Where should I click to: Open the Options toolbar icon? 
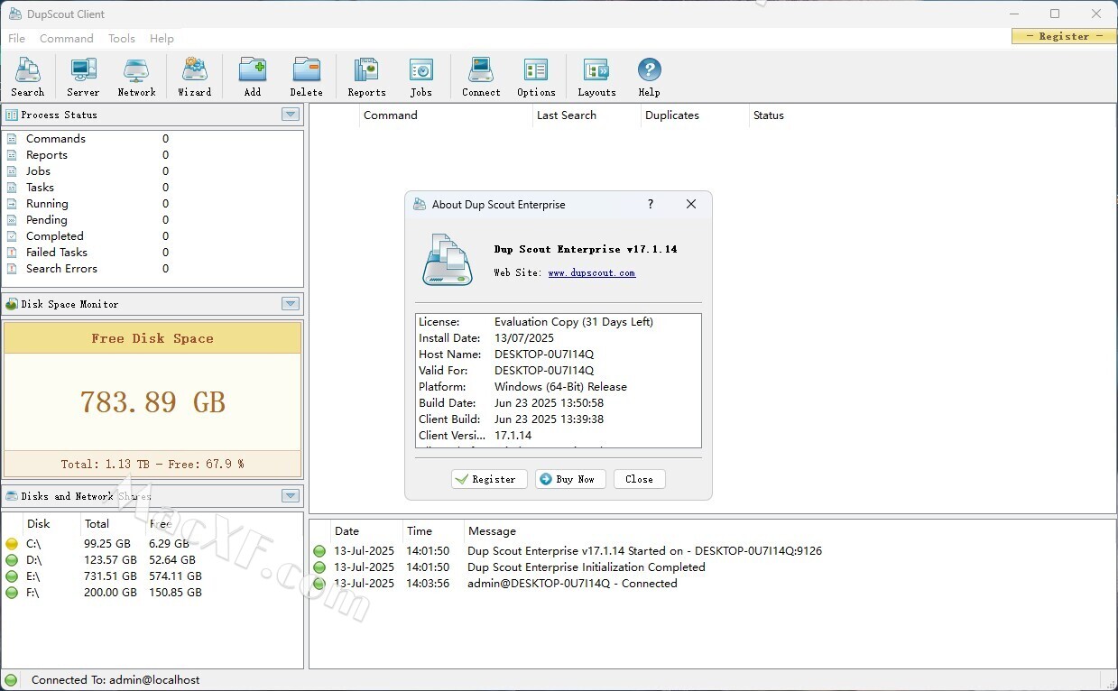(x=536, y=77)
